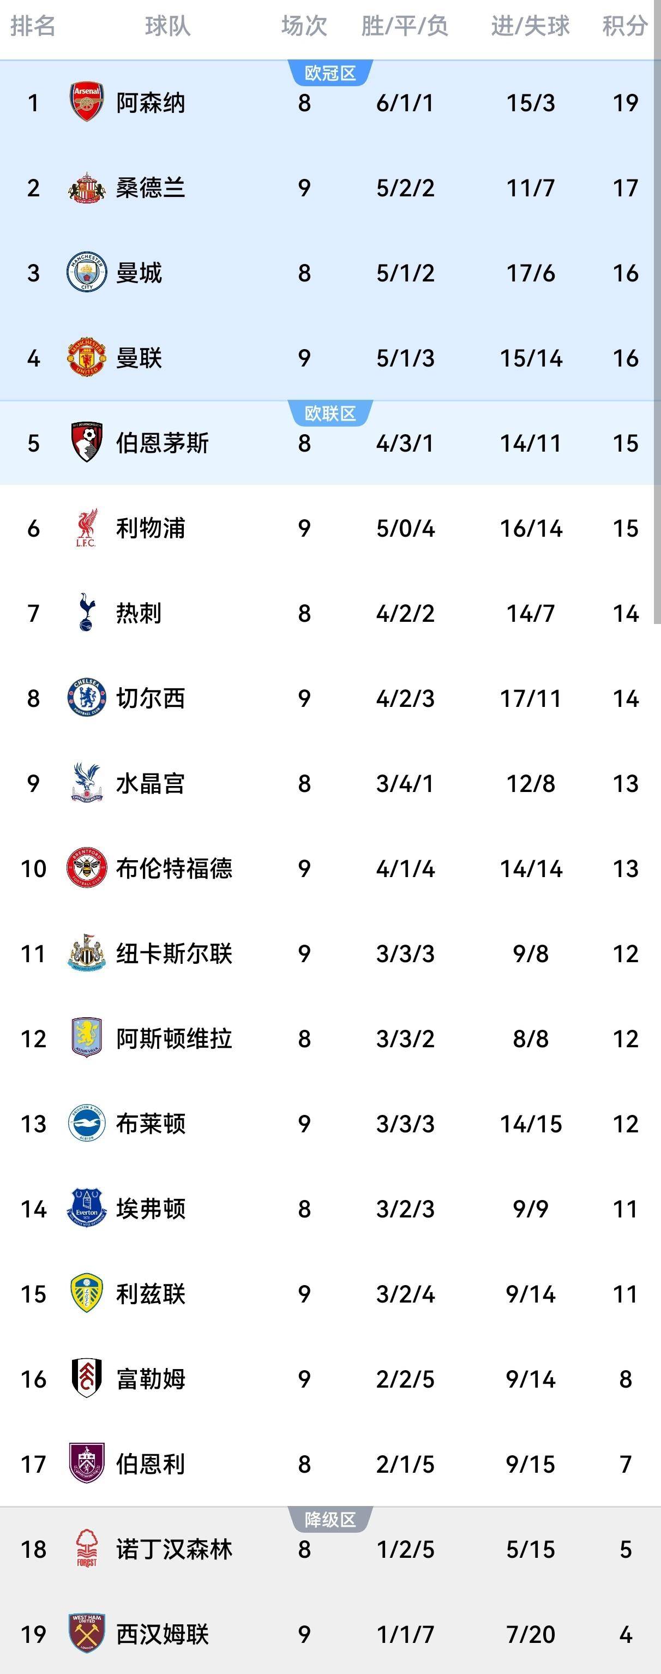Screen dimensions: 661x1674
Task: Tap the Manchester United crest
Action: pos(87,357)
